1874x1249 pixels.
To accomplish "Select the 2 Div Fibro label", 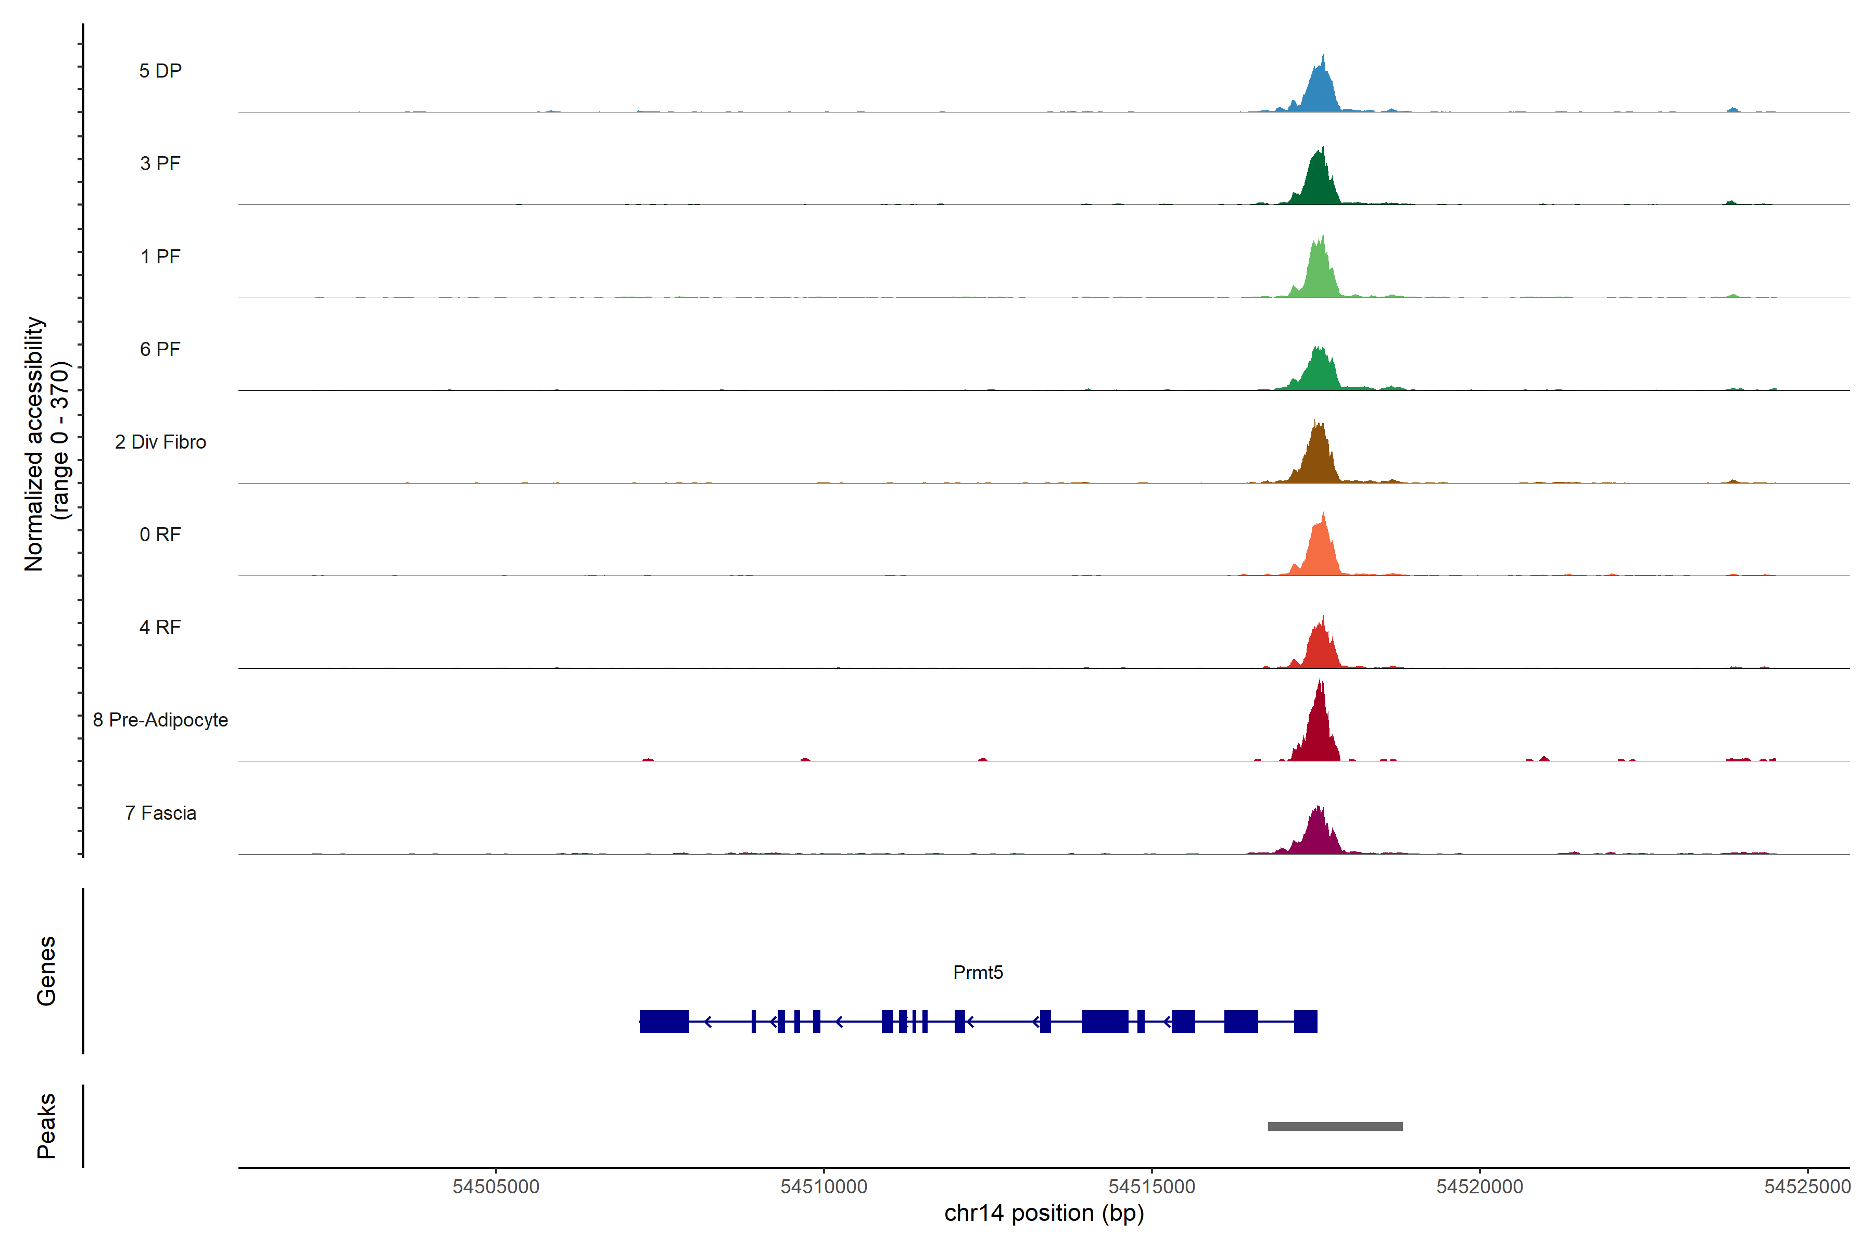I will pos(160,442).
